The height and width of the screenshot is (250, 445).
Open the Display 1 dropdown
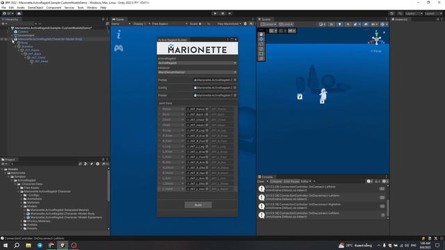pyautogui.click(x=142, y=24)
